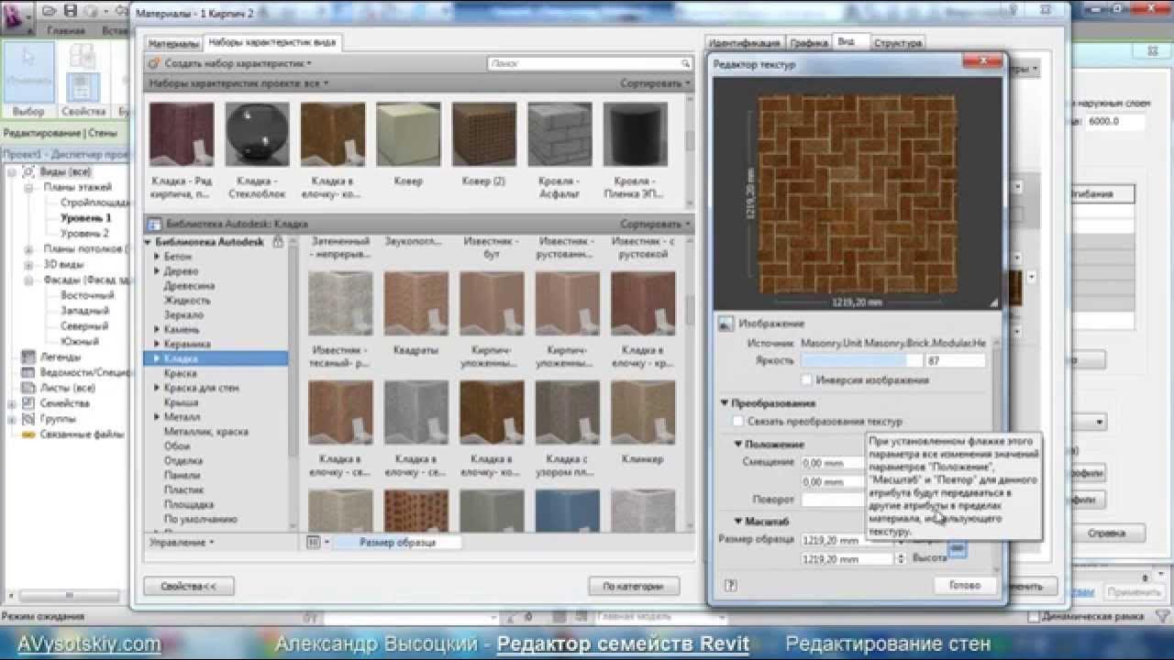The width and height of the screenshot is (1174, 660).
Task: Collapse the Преобразования section
Action: click(x=725, y=402)
